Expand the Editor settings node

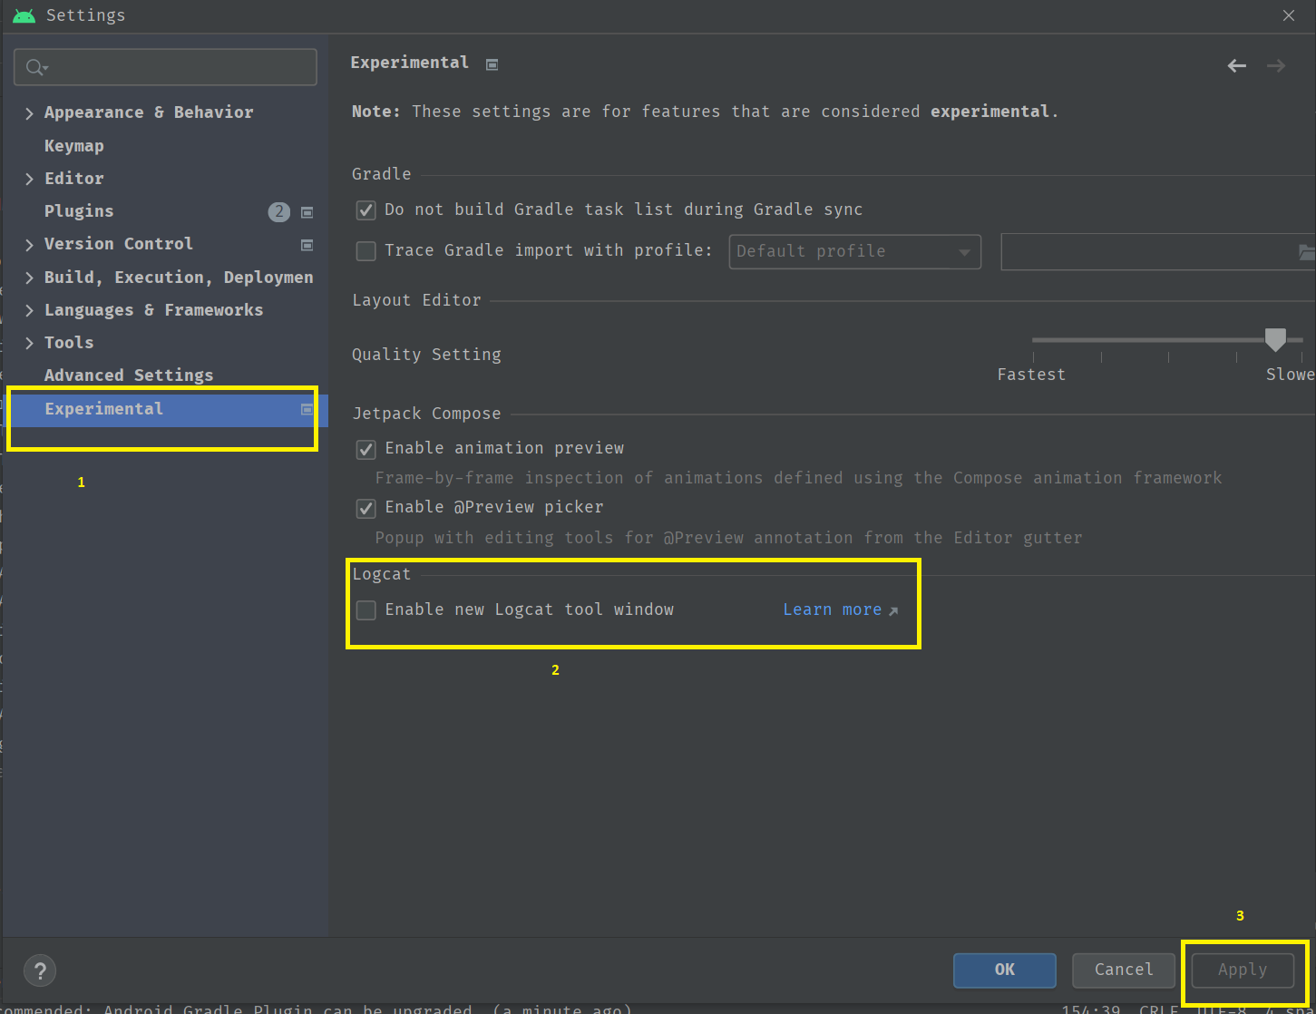(x=29, y=180)
